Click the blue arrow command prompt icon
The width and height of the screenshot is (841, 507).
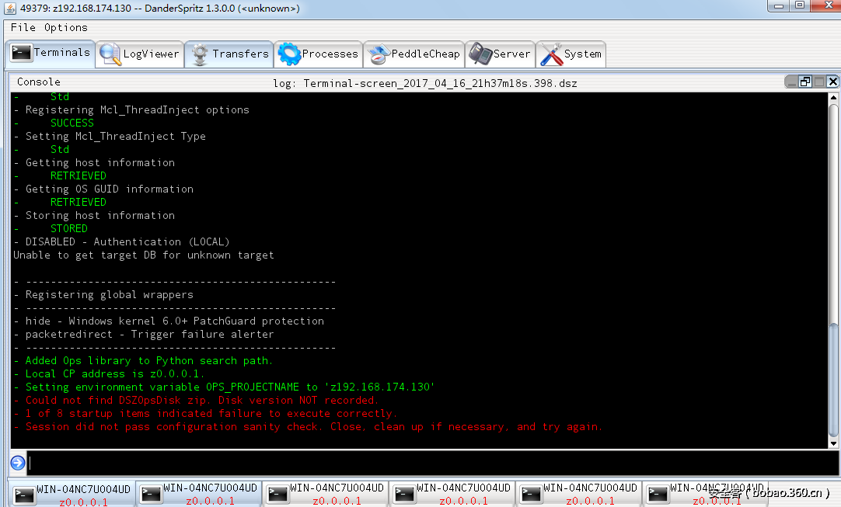tap(18, 464)
